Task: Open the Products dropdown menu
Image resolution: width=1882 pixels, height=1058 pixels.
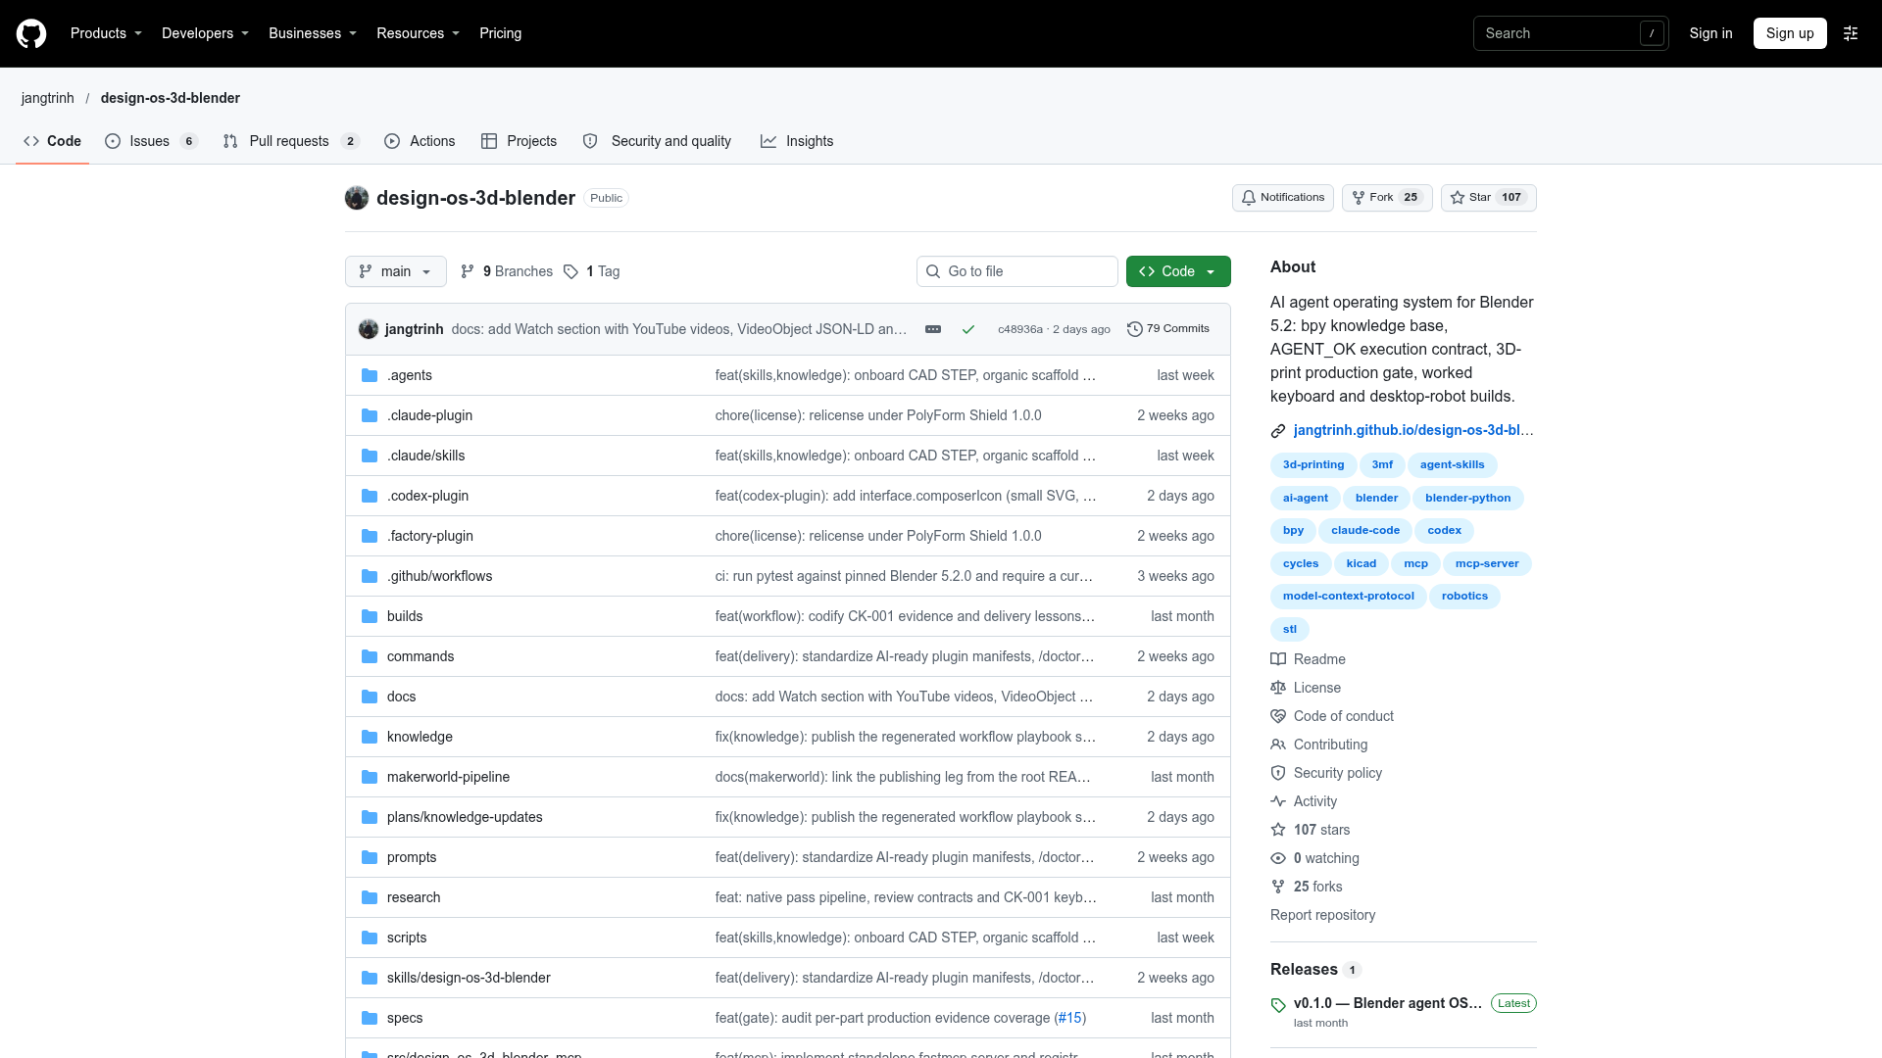Action: click(106, 33)
